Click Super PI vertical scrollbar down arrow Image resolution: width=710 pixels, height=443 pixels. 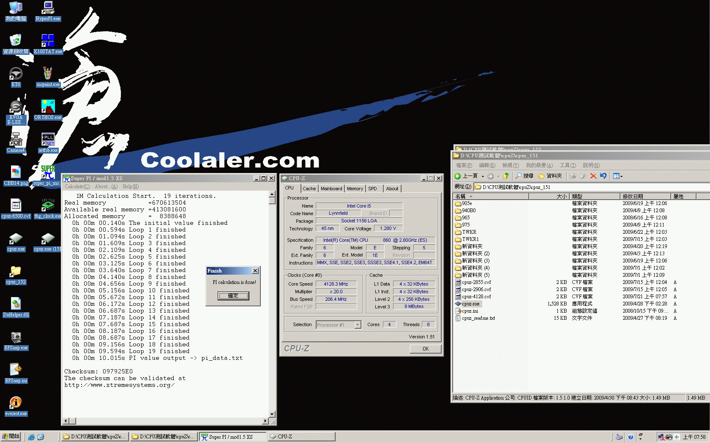(272, 414)
